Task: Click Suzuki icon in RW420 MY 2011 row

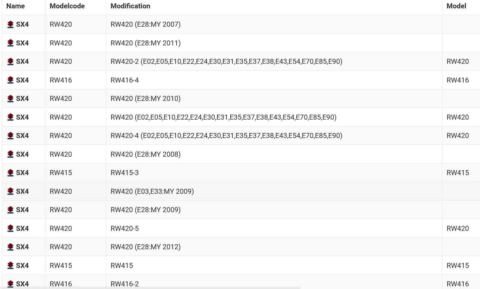Action: [10, 43]
